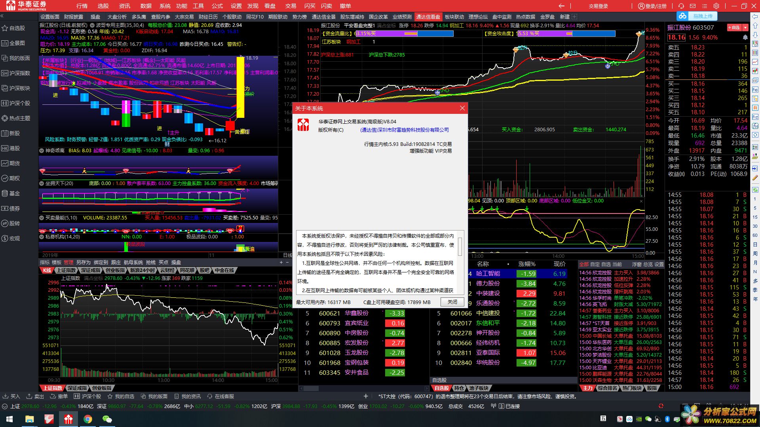Toggle the 神奇乖离 indicator circle

(42, 150)
